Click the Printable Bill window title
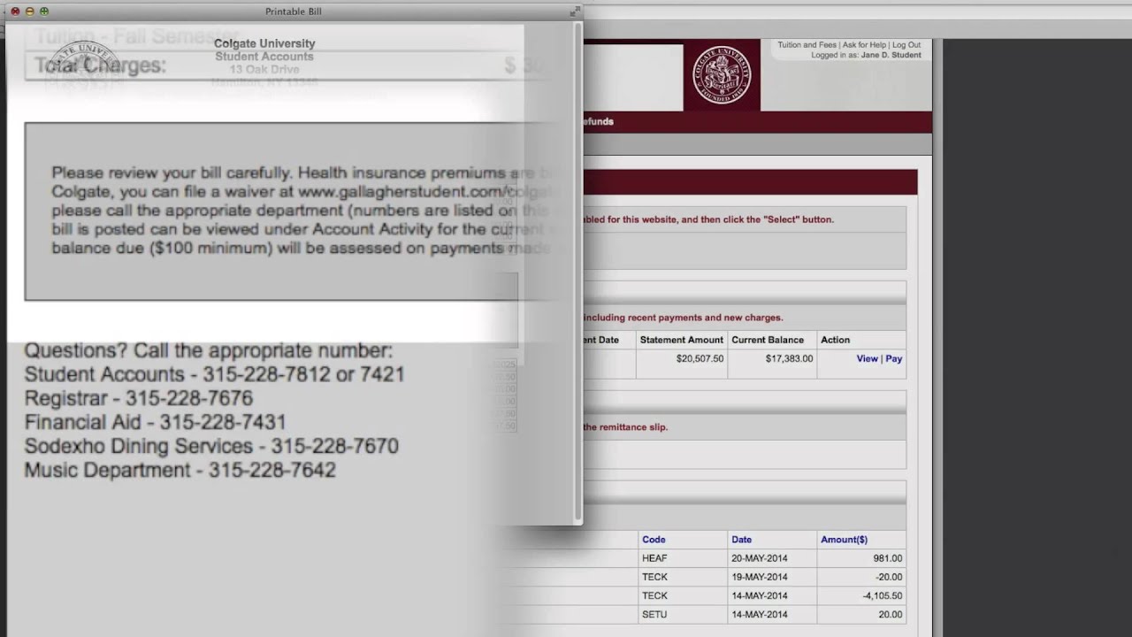1132x637 pixels. [x=294, y=12]
